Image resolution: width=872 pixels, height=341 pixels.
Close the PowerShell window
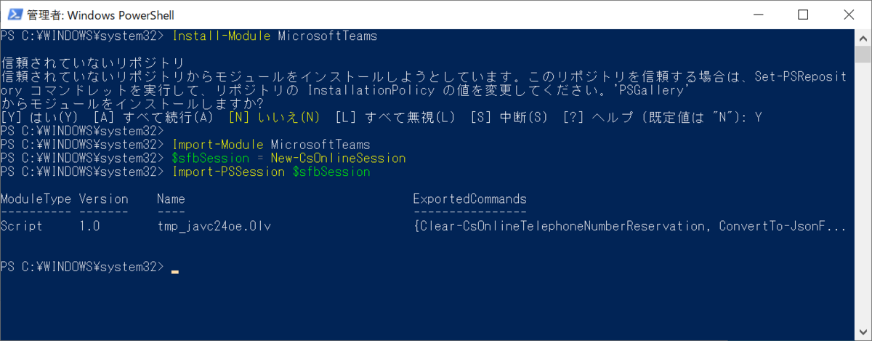[x=847, y=15]
